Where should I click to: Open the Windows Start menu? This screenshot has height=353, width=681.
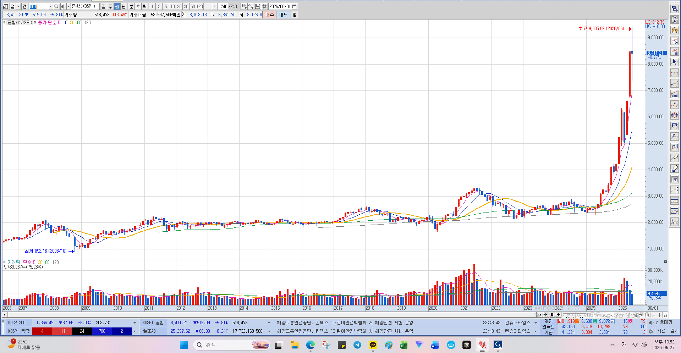[184, 345]
